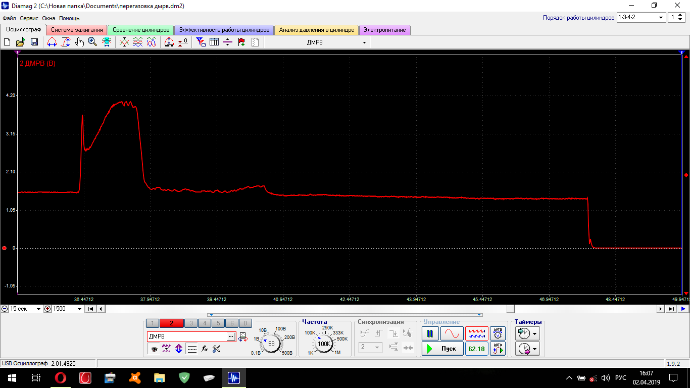Click the zero level reset icon
The height and width of the screenshot is (388, 690).
(x=183, y=42)
